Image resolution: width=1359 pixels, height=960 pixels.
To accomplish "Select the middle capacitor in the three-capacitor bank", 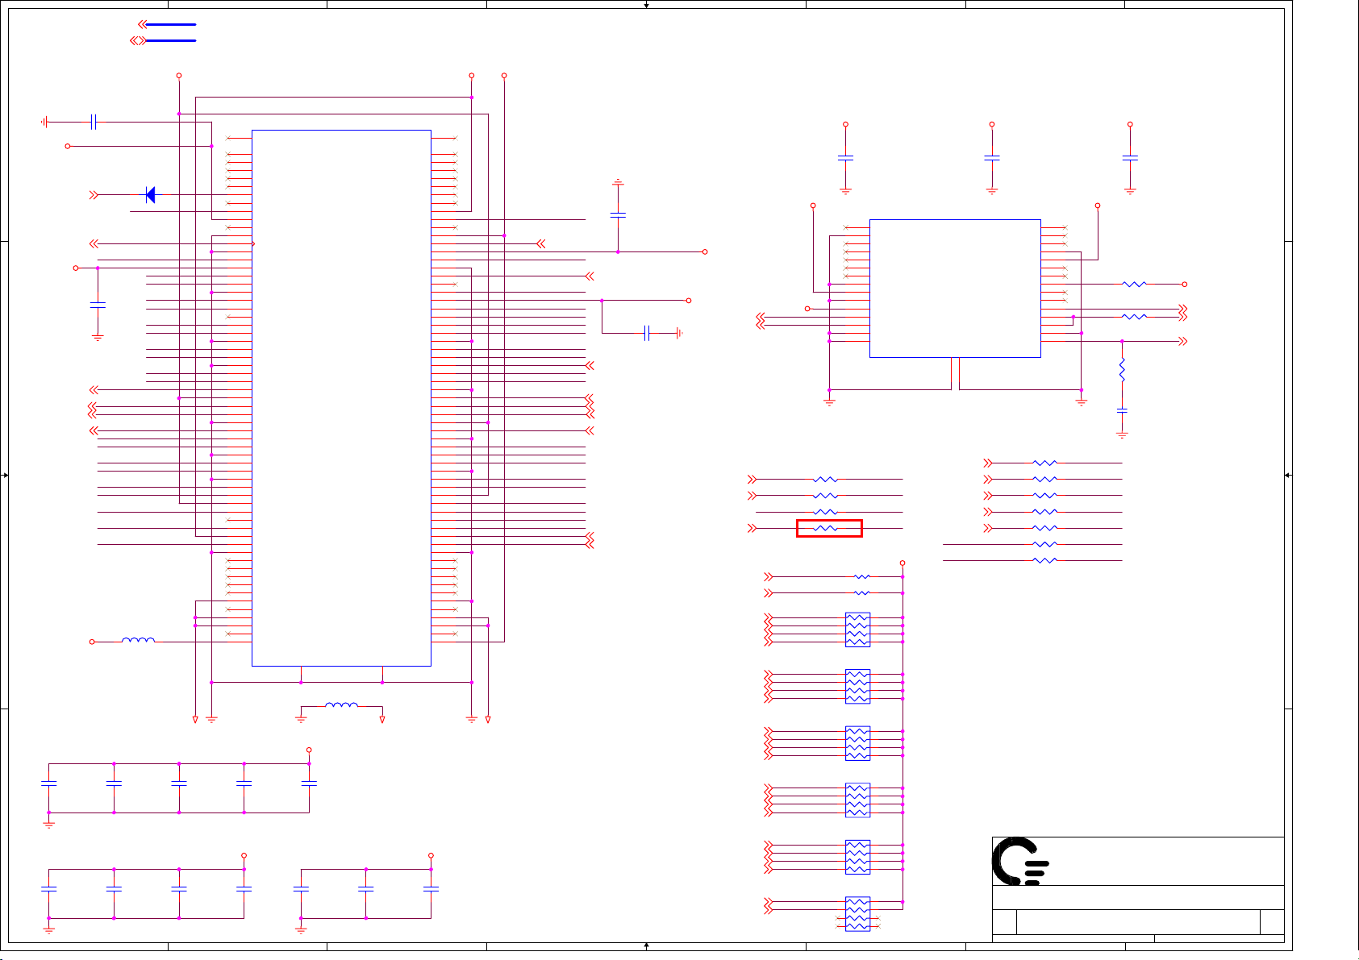I will (x=366, y=888).
